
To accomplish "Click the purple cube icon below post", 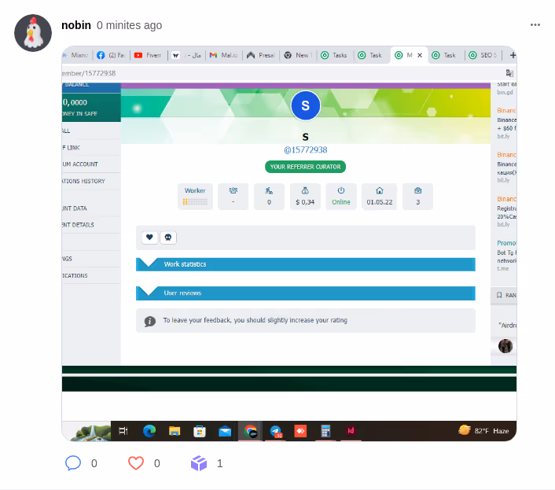I will tap(199, 463).
